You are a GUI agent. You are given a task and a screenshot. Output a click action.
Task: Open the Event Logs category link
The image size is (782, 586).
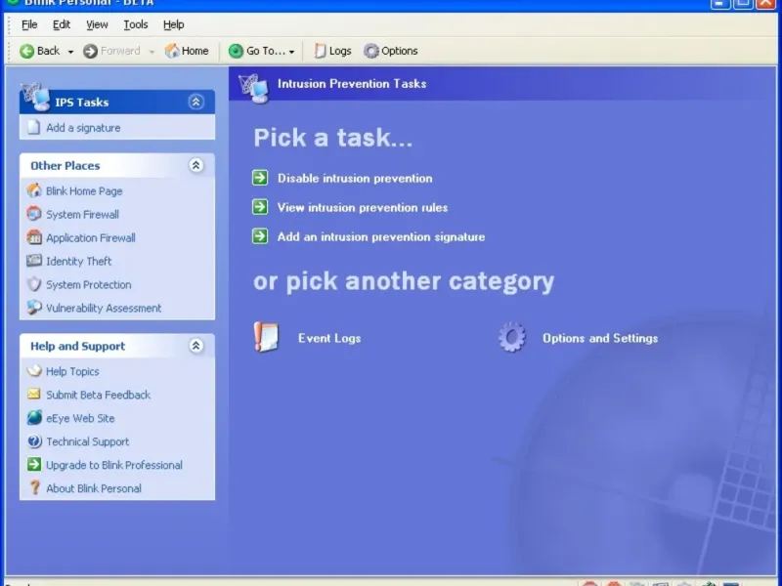329,338
